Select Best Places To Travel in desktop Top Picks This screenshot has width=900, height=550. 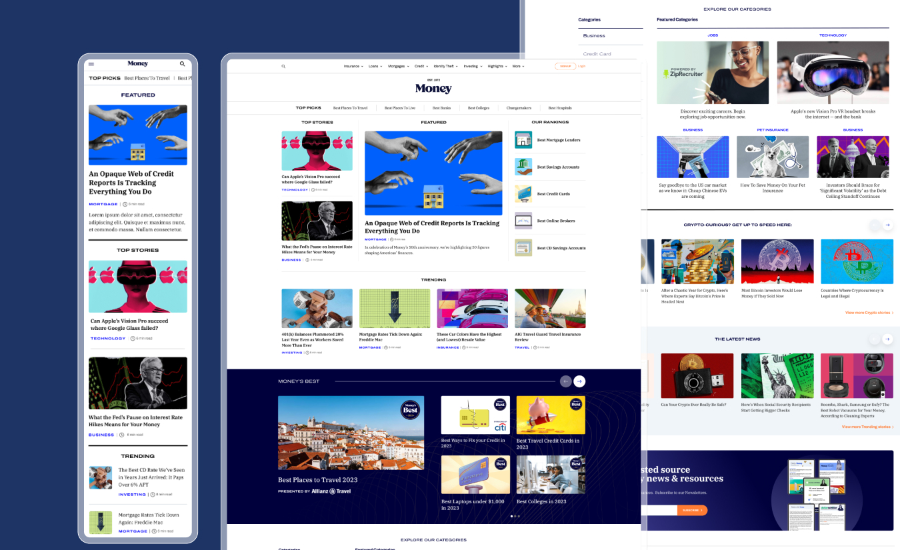(350, 108)
